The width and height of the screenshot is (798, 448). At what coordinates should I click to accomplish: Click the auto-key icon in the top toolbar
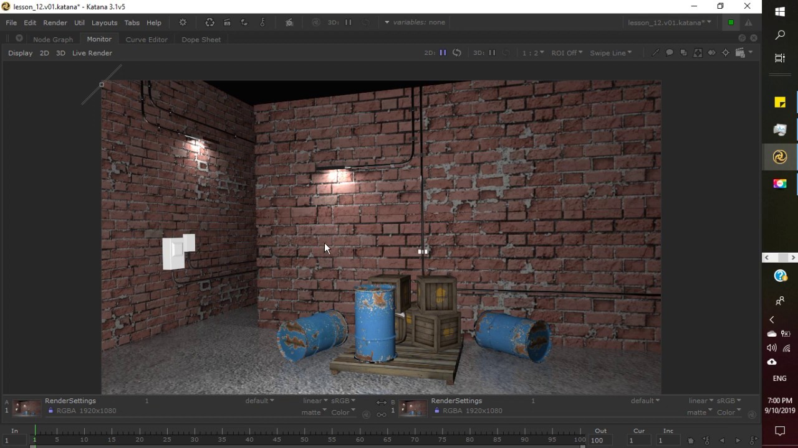coord(262,22)
